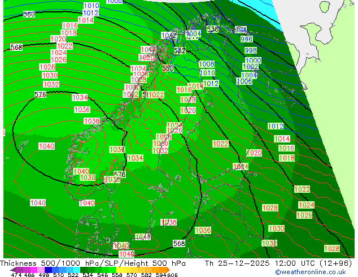Image resolution: width=358 pixels, height=277 pixels.
Task: Click the red 1030 label above 1032 near bottom right
Action: [276, 228]
